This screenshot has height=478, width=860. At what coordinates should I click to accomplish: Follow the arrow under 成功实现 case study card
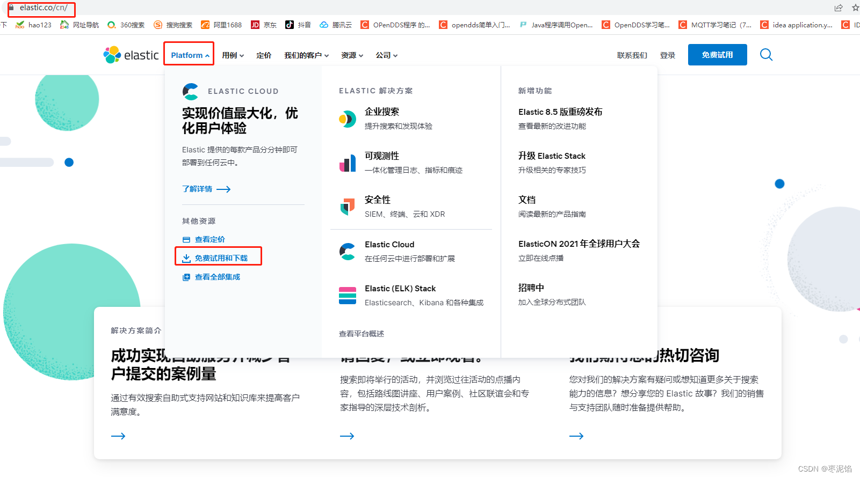(118, 436)
